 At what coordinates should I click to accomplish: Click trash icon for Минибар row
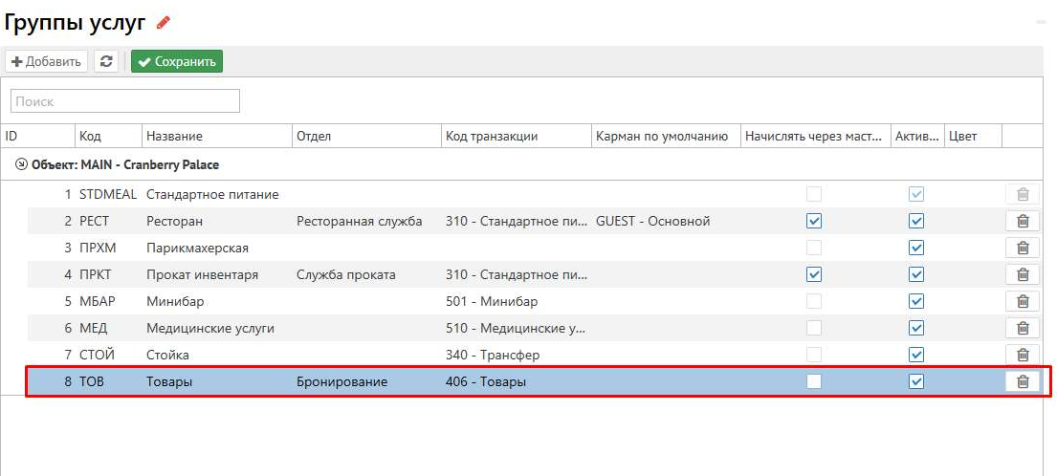click(x=1022, y=301)
